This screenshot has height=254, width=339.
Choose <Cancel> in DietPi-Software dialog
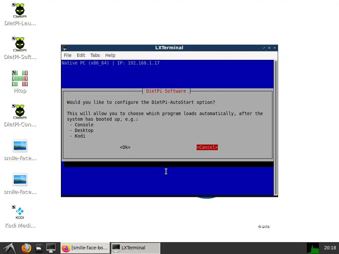[207, 147]
